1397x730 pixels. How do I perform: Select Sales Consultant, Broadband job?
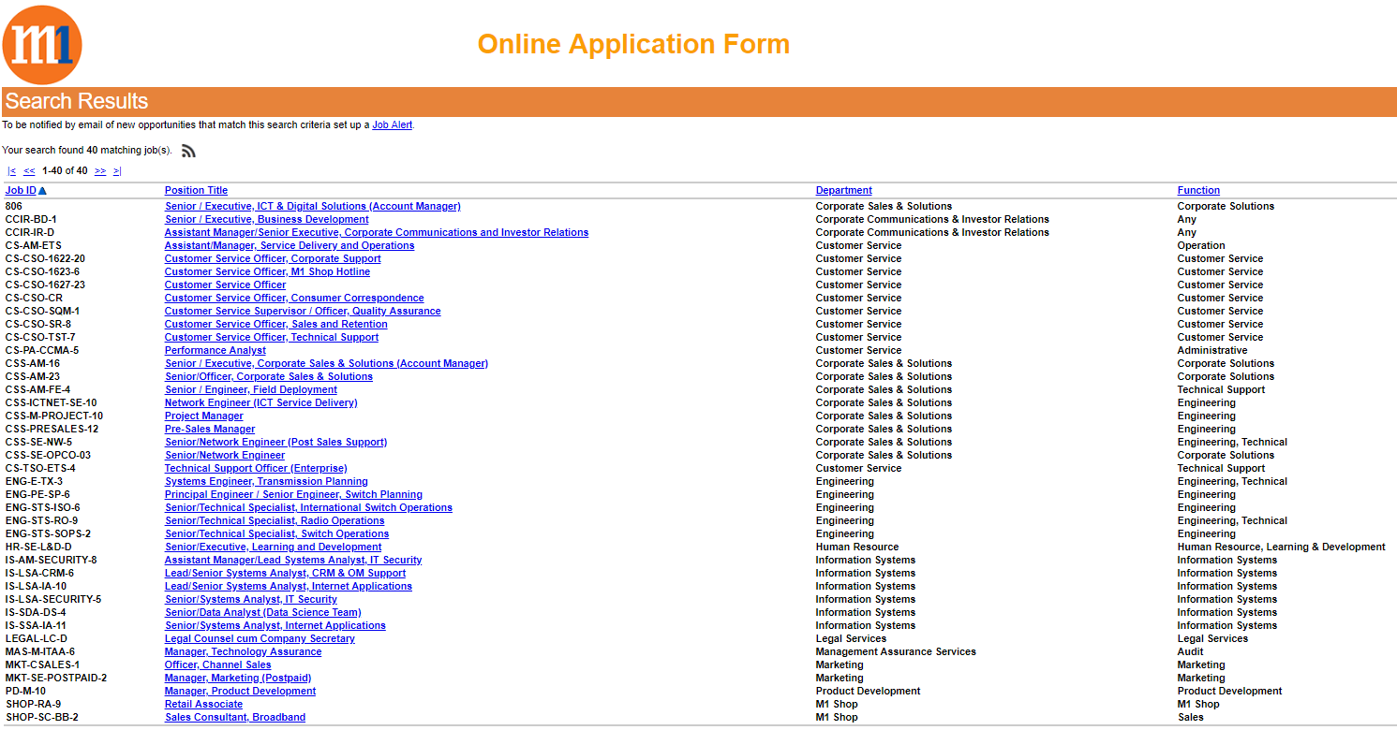pos(235,718)
